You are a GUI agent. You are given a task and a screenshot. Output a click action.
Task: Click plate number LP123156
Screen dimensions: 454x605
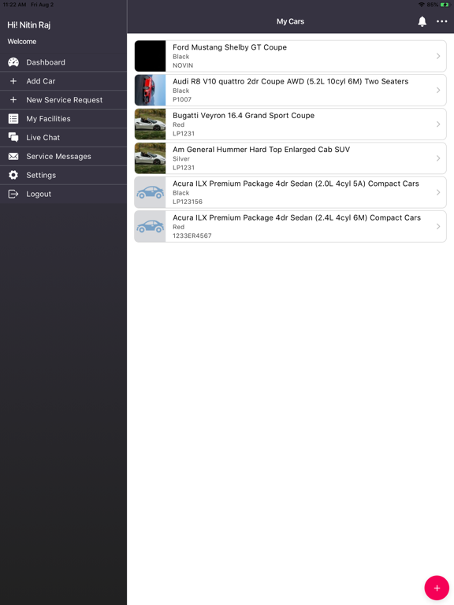tap(188, 202)
